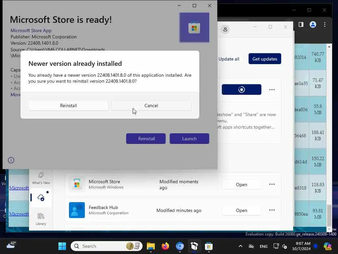Open App Installer box icon on taskbar

click(x=194, y=246)
